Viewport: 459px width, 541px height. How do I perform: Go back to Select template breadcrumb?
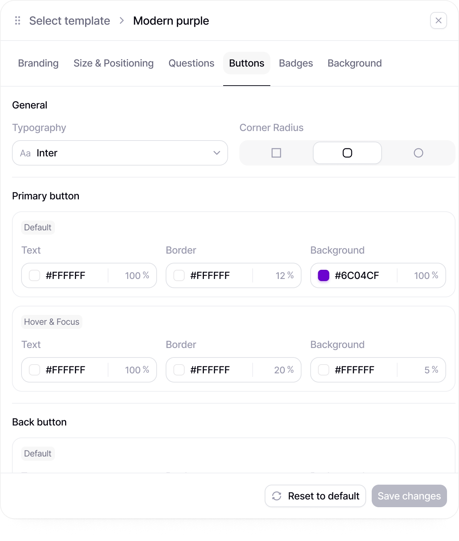[70, 21]
